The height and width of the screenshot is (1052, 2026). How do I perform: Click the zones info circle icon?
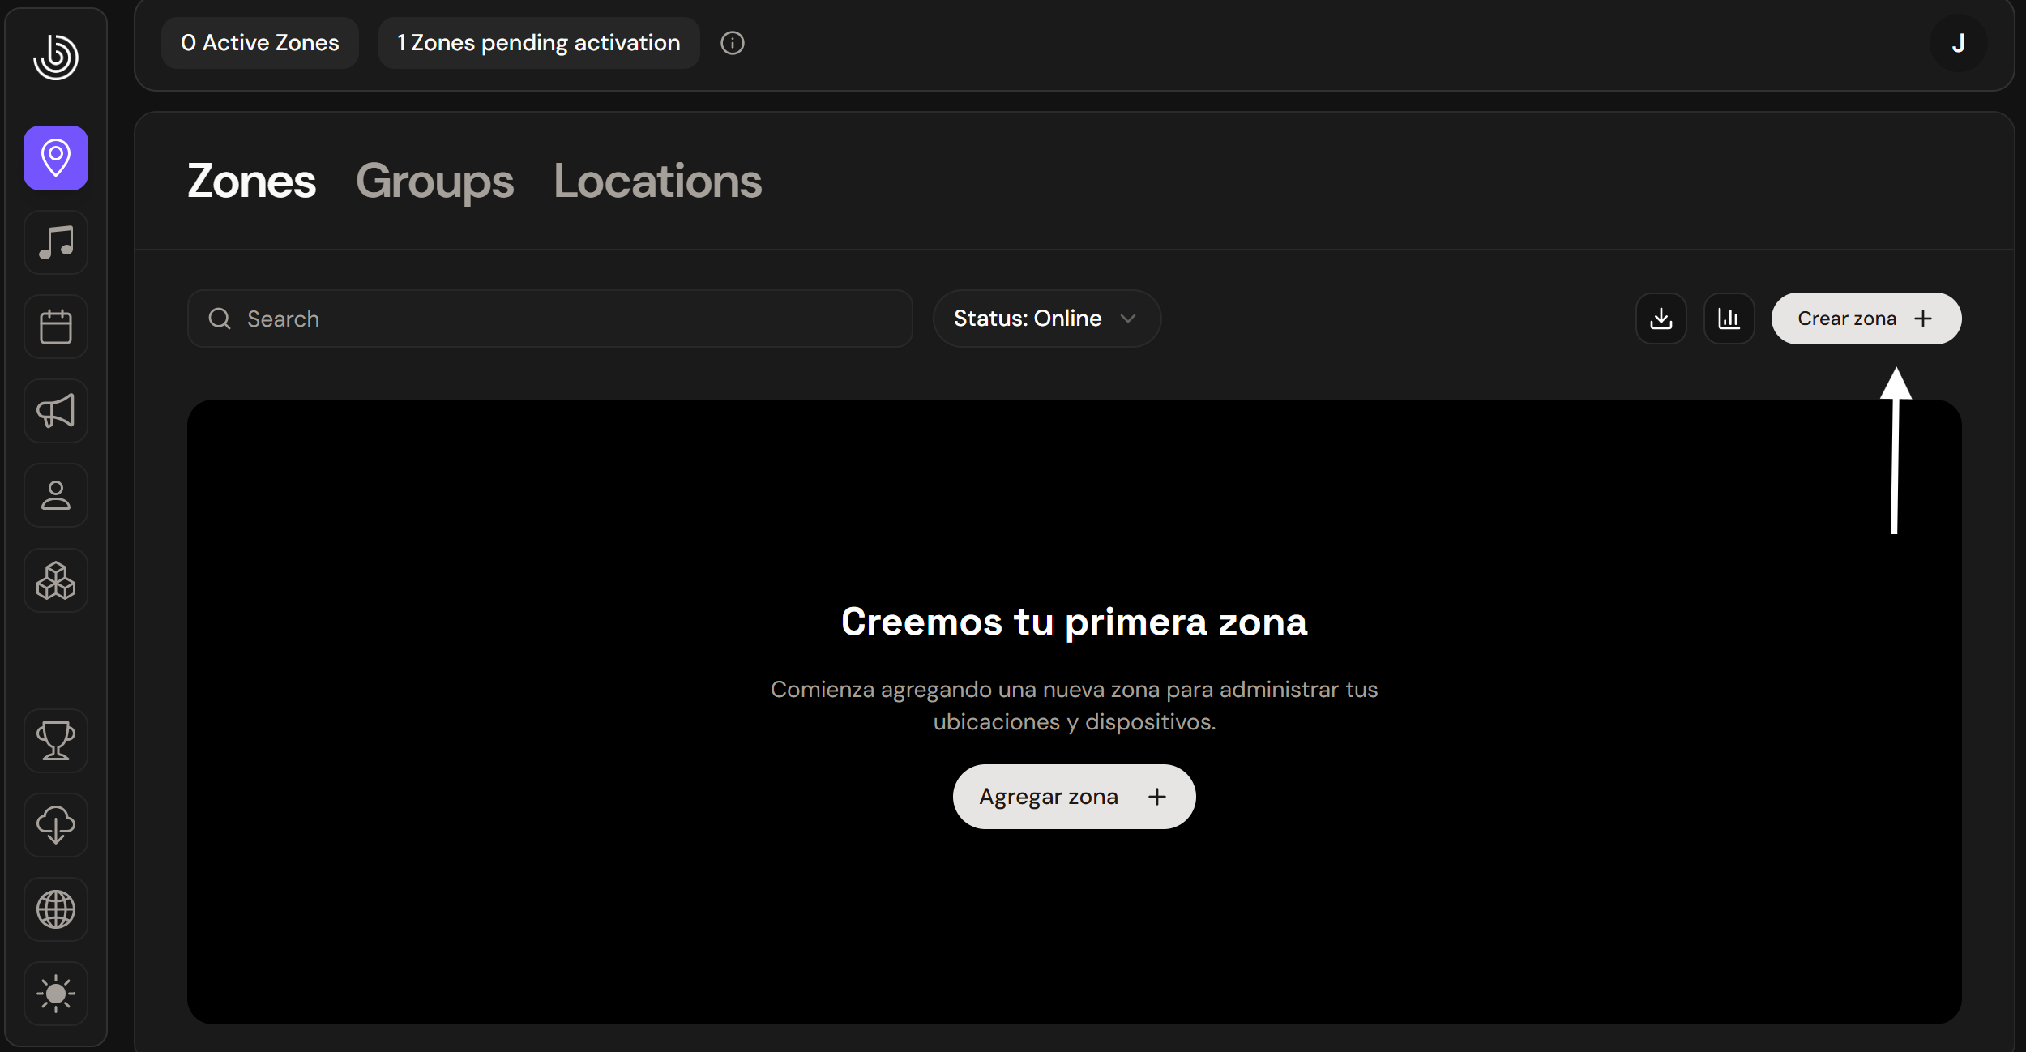(x=732, y=43)
